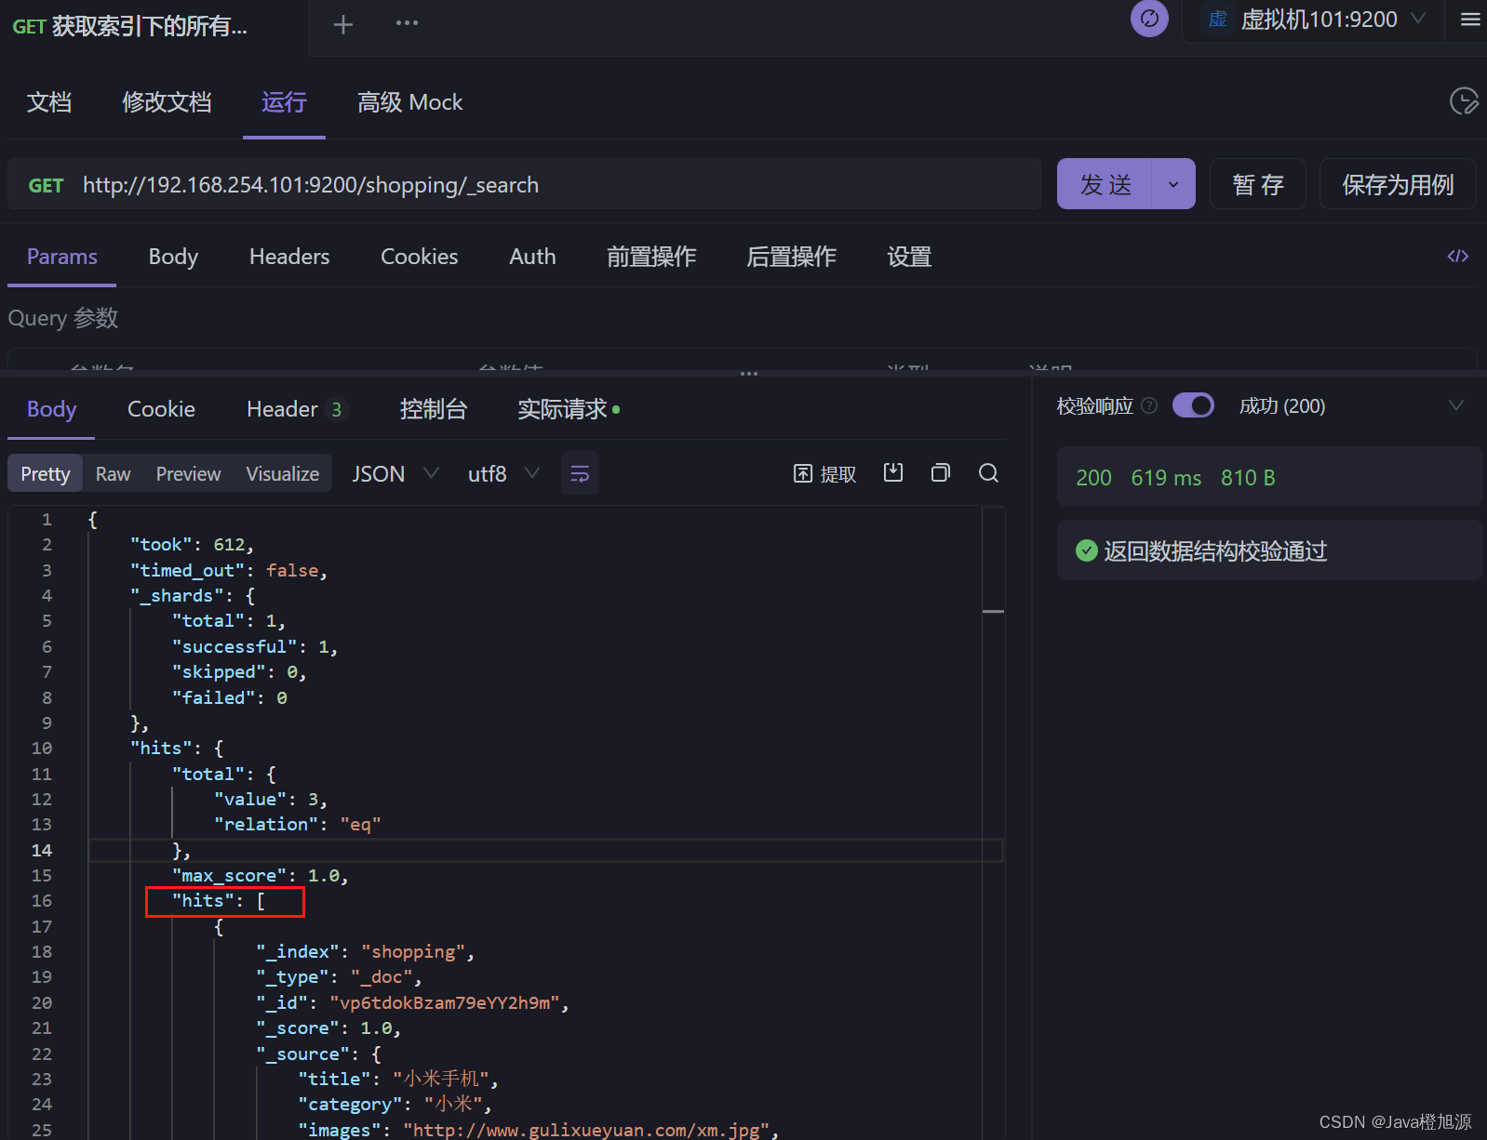This screenshot has height=1140, width=1487.
Task: Show generated code via the </> icon
Action: pyautogui.click(x=1458, y=256)
